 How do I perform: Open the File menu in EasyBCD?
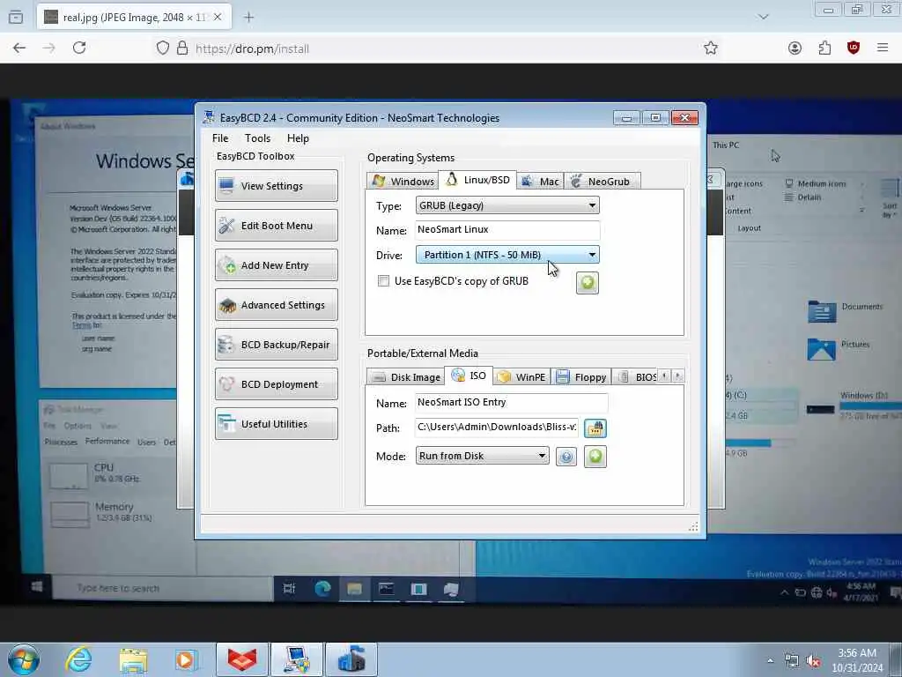click(220, 138)
